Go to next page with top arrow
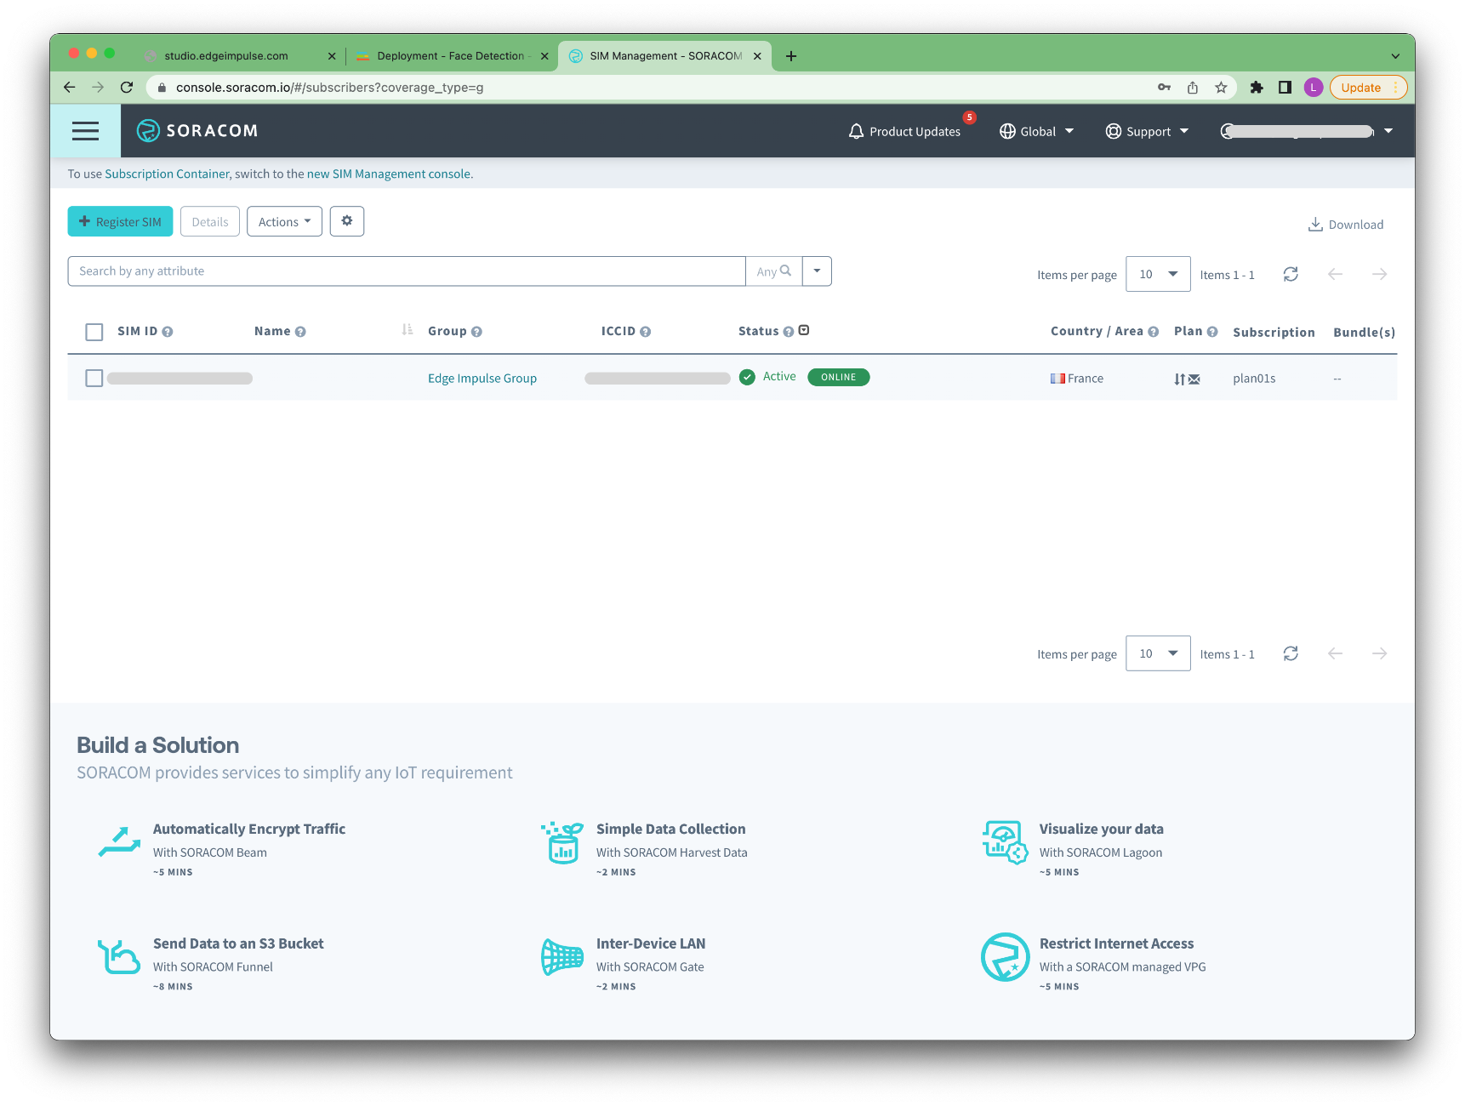The width and height of the screenshot is (1465, 1106). pyautogui.click(x=1380, y=274)
